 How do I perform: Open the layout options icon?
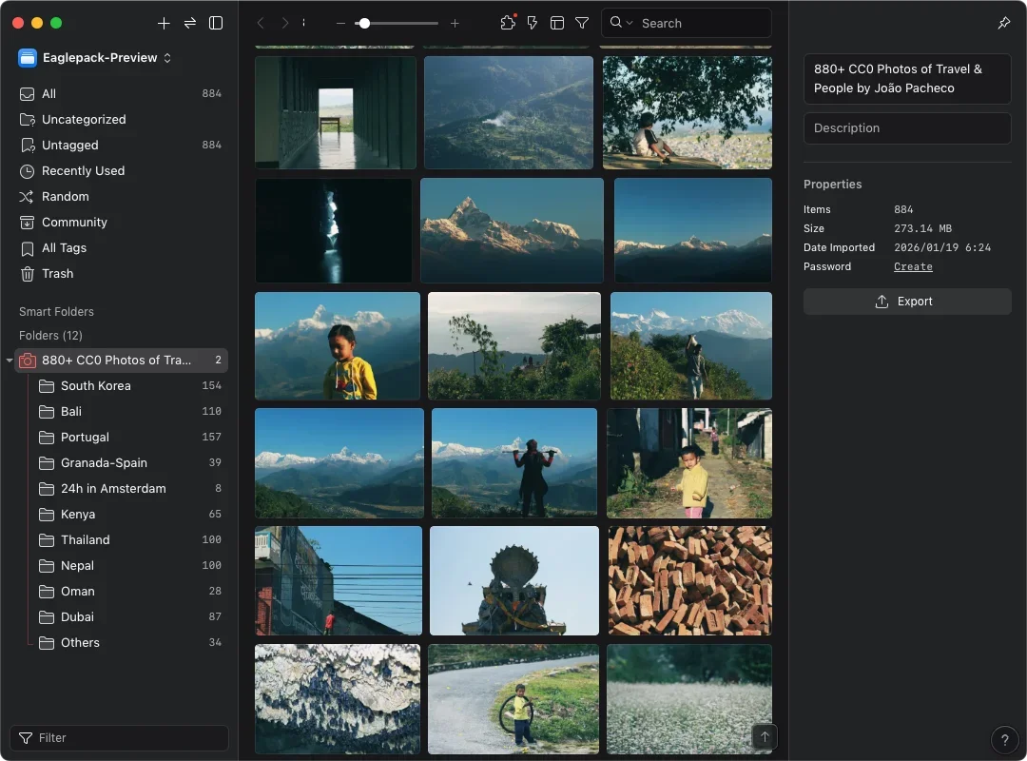pyautogui.click(x=557, y=23)
